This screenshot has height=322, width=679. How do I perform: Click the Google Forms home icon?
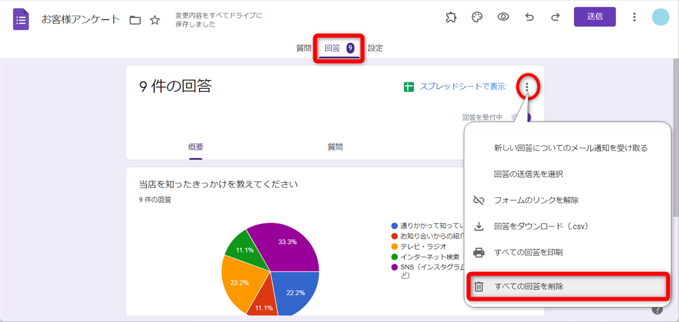point(21,20)
